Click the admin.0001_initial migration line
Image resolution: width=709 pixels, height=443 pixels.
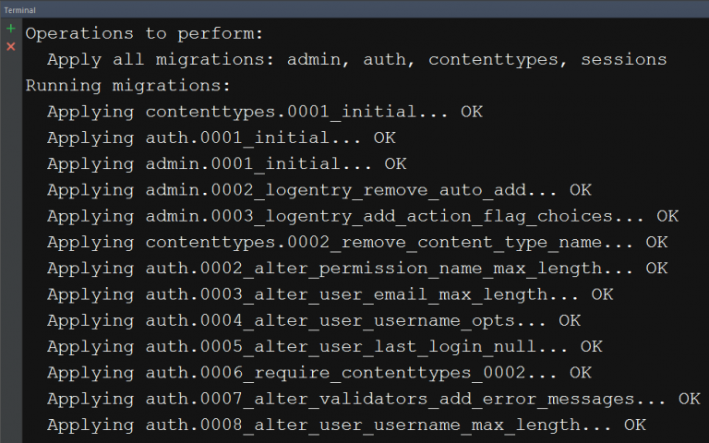[x=227, y=163]
